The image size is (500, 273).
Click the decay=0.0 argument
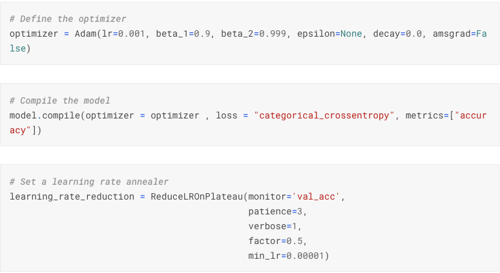point(397,33)
